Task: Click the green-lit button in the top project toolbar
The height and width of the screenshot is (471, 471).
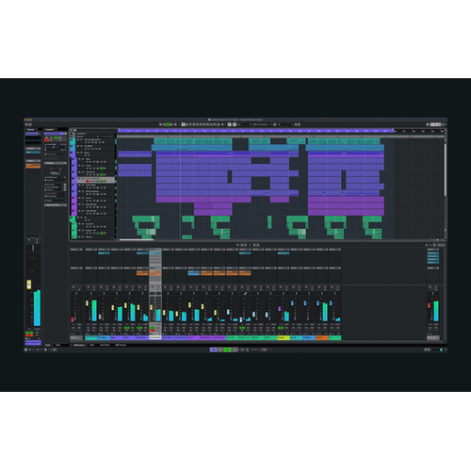Action: [168, 124]
